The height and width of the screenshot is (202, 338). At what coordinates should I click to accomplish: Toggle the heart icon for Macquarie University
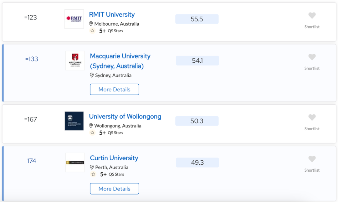tap(312, 57)
